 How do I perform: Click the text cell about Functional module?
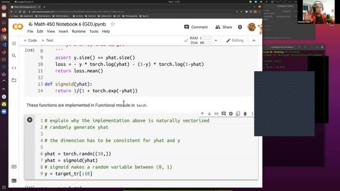click(x=87, y=105)
